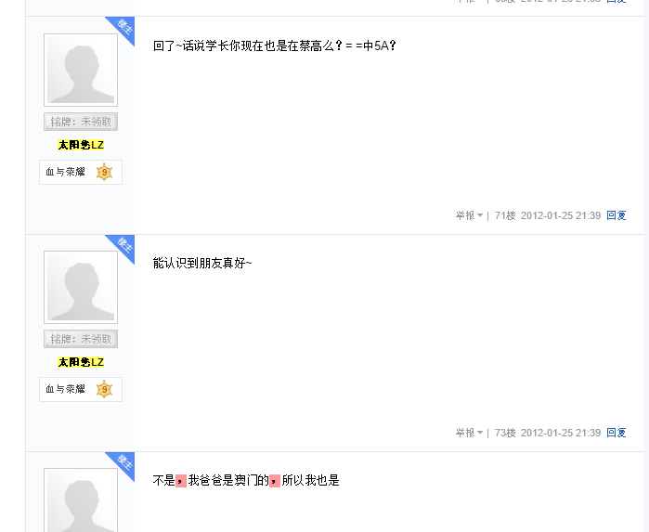Open the avatar of the 73楼 poster
This screenshot has height=532, width=649.
tap(81, 287)
